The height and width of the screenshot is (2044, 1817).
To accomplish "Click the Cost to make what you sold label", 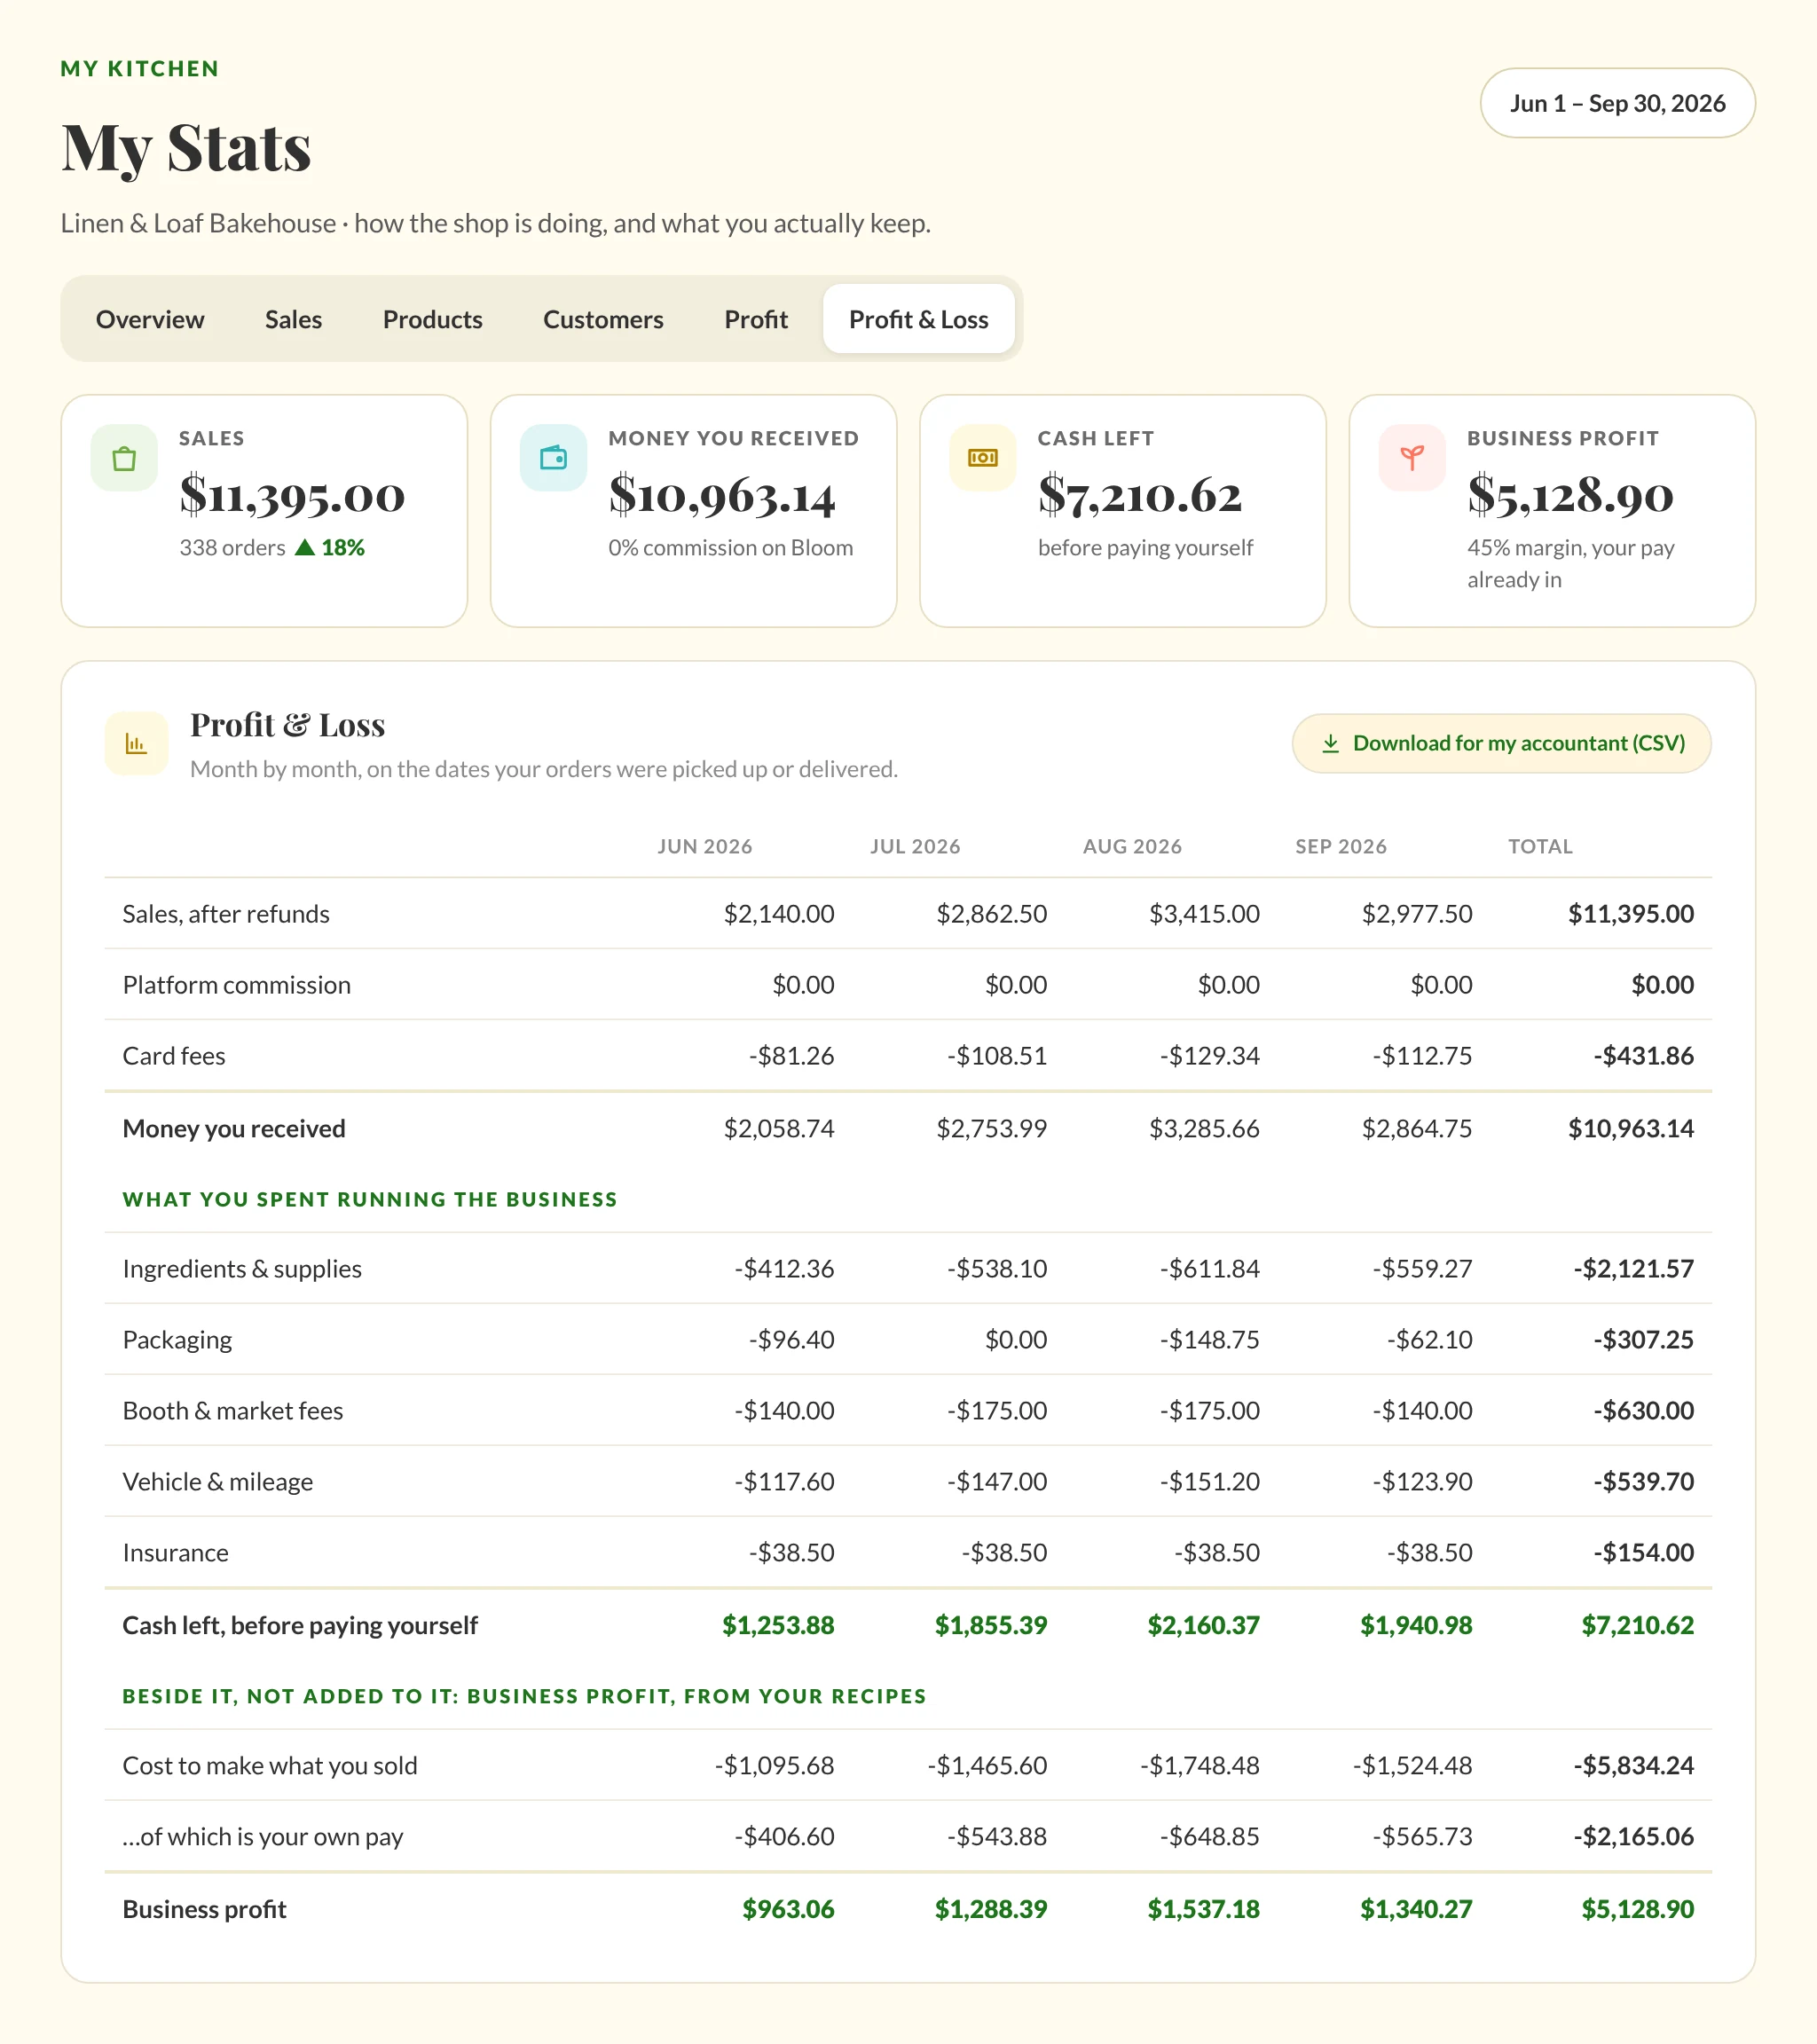I will (x=270, y=1766).
